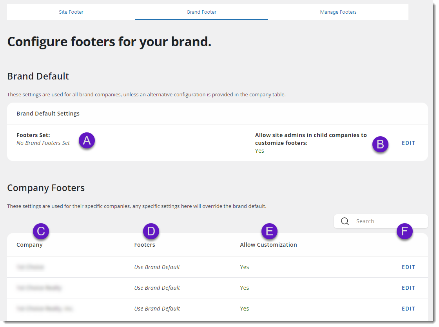
Task: Select the Brand Footer tab
Action: coord(201,12)
